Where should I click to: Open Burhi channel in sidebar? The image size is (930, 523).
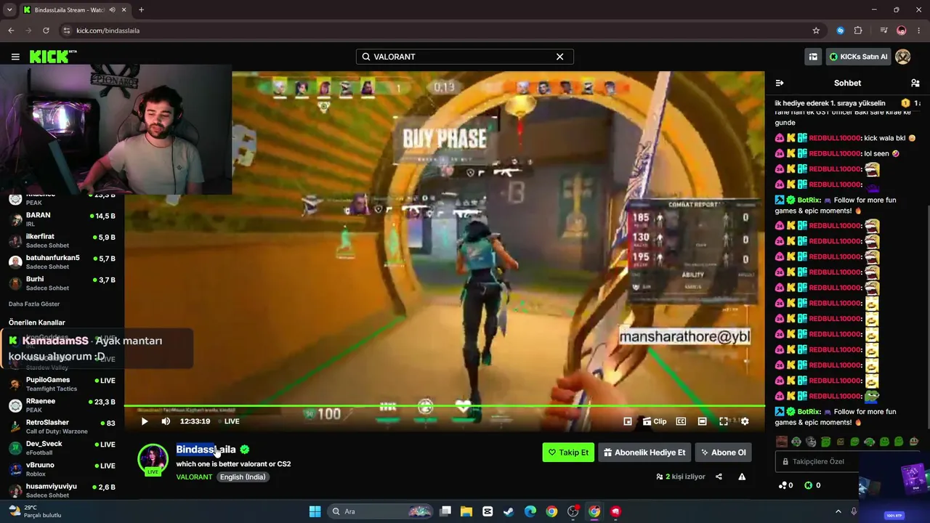[62, 283]
